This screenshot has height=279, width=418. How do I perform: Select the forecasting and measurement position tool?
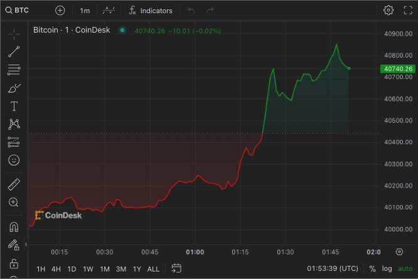(14, 142)
